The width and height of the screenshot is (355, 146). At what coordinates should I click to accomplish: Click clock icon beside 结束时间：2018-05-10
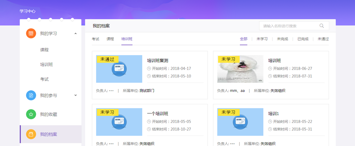(149, 76)
